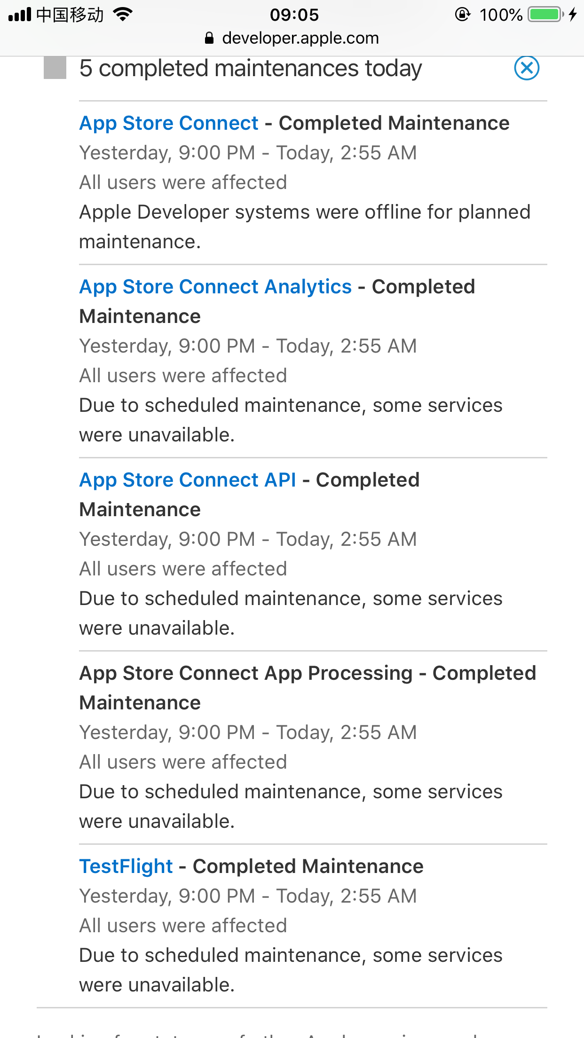Collapse the '5 completed maintenances today' heading
The height and width of the screenshot is (1038, 584).
[251, 68]
